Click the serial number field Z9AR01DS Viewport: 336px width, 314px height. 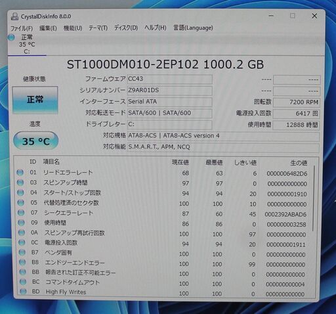(x=170, y=91)
